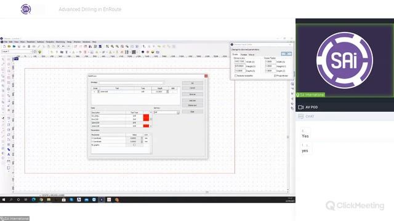Viewport: 394px width, 221px height.
Task: Click the Add Tool button
Action: (x=192, y=101)
